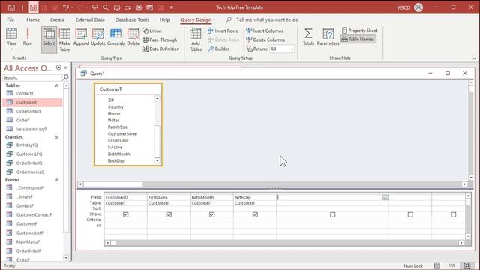This screenshot has height=270, width=480.
Task: Open the Return value dropdown
Action: click(292, 49)
